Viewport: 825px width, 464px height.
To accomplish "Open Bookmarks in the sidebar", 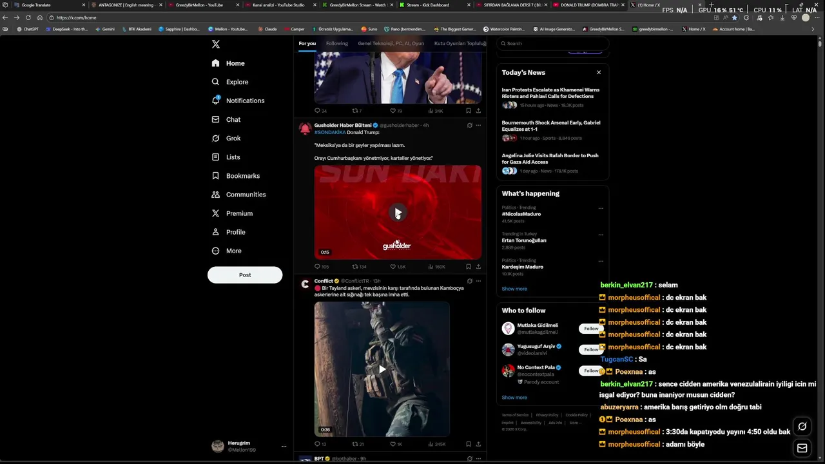I will pyautogui.click(x=236, y=175).
